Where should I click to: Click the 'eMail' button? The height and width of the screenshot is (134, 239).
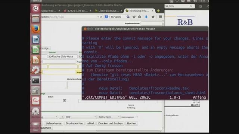tap(90, 123)
